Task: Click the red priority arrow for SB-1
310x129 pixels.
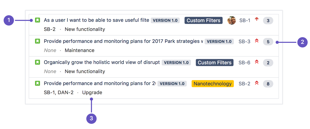Action: click(257, 19)
